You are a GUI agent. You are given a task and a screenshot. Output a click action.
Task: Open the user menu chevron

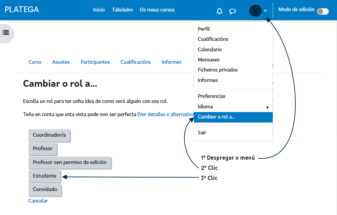[x=265, y=11]
